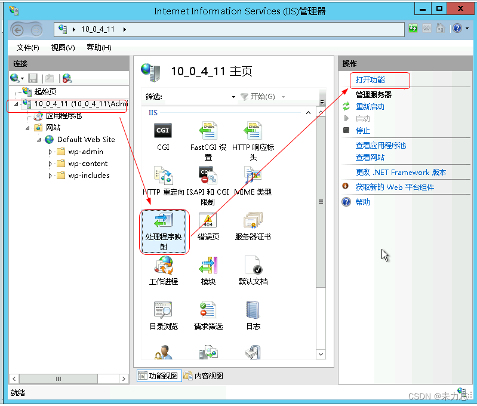Screen dimensions: 477x406
Task: Open the 文件(F) menu
Action: pos(27,48)
